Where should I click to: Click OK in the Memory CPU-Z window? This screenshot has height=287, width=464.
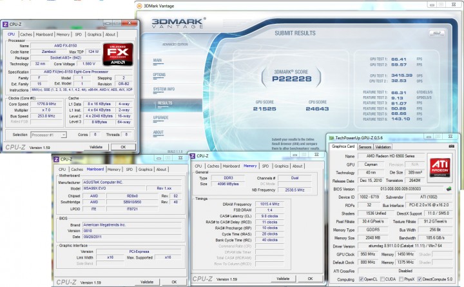click(310, 279)
